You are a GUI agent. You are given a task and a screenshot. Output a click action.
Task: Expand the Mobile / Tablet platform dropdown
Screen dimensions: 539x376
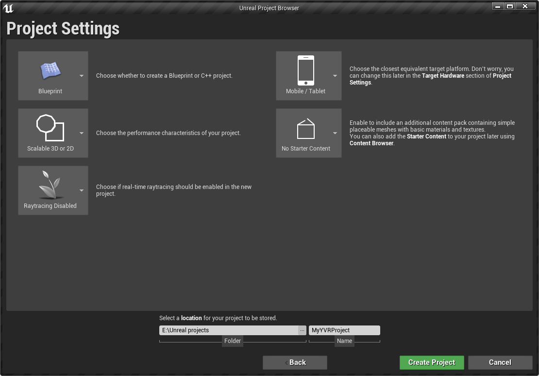click(x=335, y=75)
